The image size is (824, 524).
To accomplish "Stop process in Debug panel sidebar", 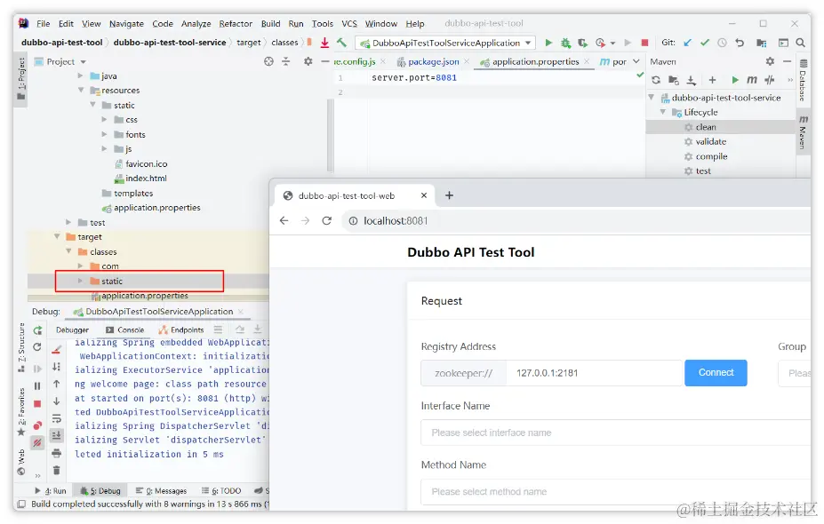I will pyautogui.click(x=37, y=404).
